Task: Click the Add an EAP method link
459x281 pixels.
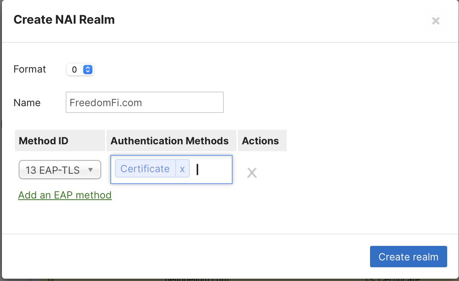Action: tap(65, 195)
